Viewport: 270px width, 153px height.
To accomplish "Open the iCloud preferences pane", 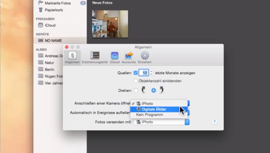I will 114,58.
